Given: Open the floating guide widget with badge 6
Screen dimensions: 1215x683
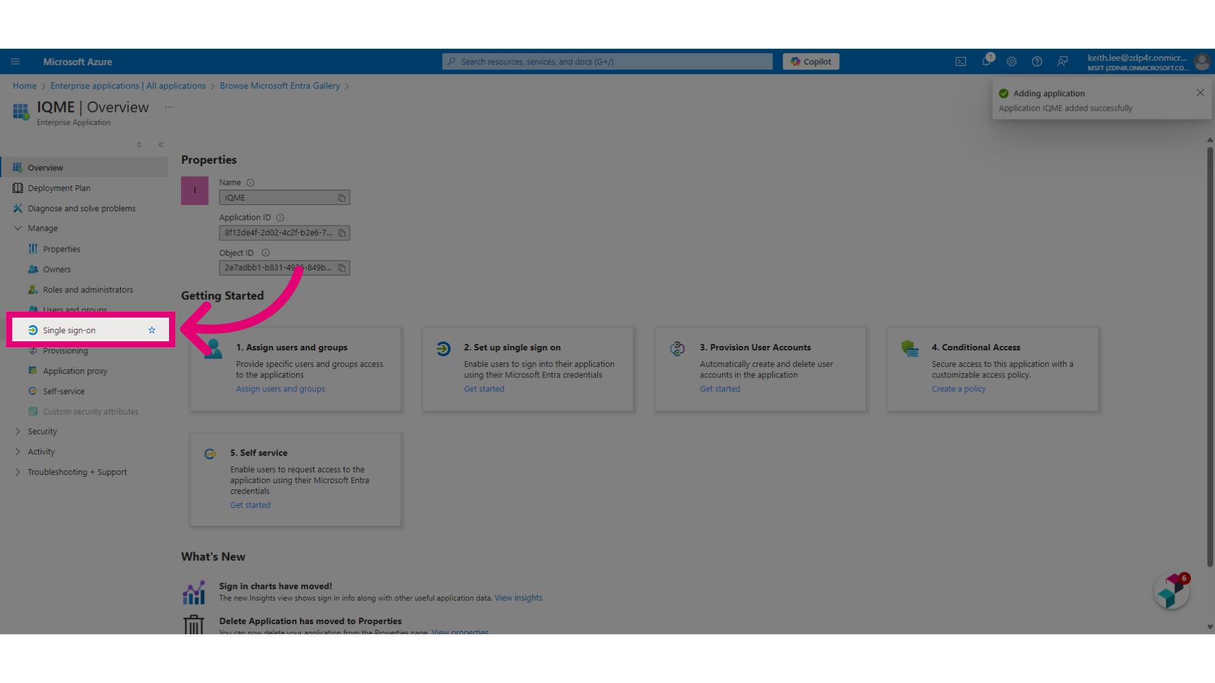Looking at the screenshot, I should [1172, 592].
